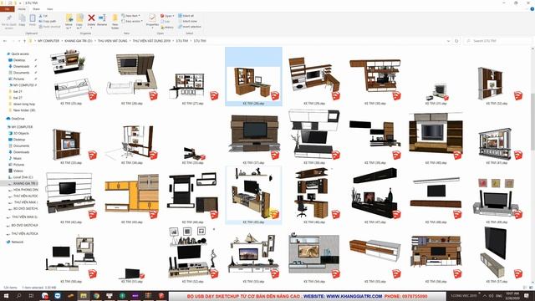Click MY COMPUTER in address bar
Viewport: 535px width, 301px height.
coord(48,41)
